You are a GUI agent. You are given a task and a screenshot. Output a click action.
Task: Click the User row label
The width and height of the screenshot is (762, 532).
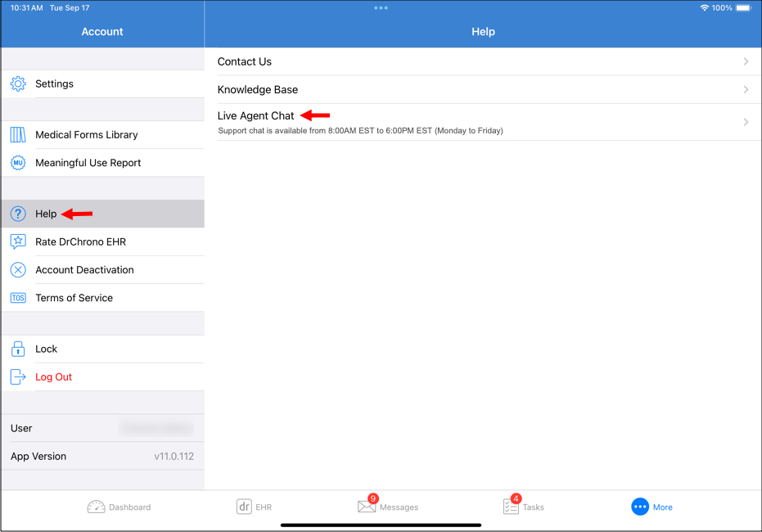(x=21, y=428)
